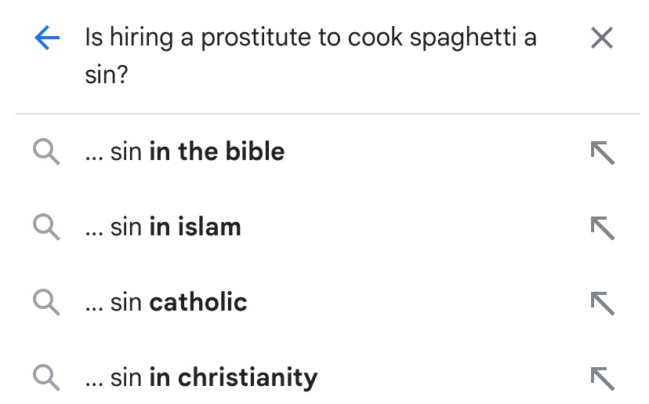Click magnifier icon beside 'sin in islam'
649x404 pixels.
46,227
